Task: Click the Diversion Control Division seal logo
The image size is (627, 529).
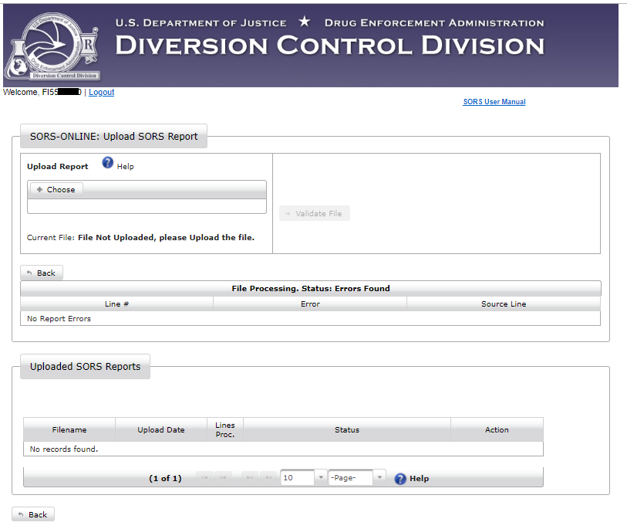Action: point(52,46)
